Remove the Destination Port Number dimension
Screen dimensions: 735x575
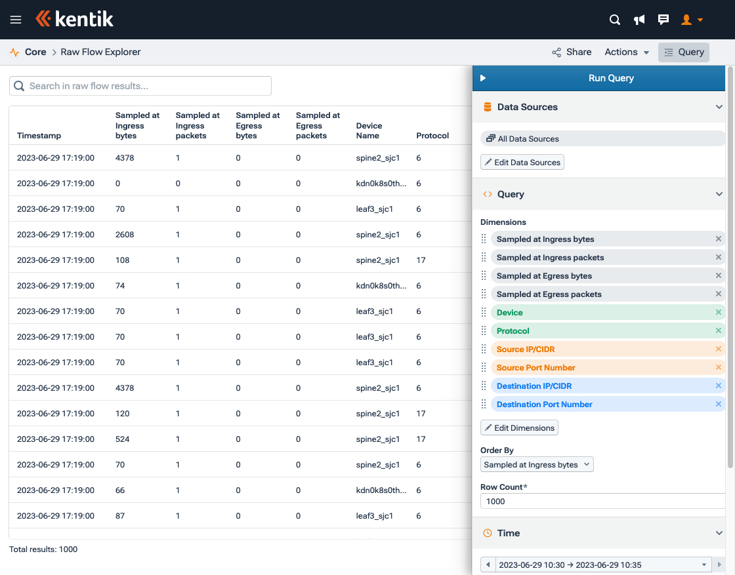718,404
